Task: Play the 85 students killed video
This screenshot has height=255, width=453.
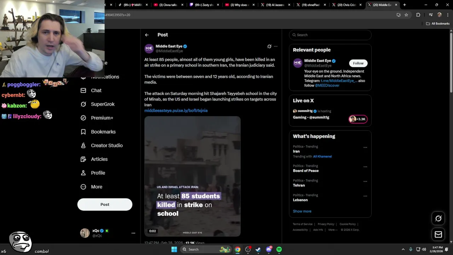Action: click(x=192, y=176)
